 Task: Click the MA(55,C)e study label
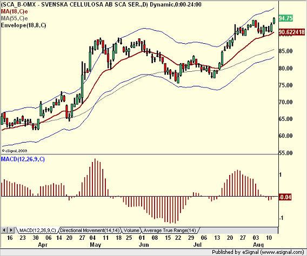point(14,18)
